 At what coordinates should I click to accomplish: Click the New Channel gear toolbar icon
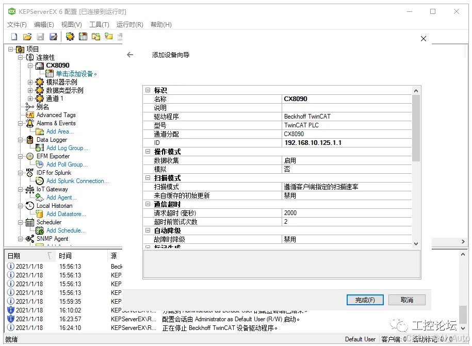point(70,37)
